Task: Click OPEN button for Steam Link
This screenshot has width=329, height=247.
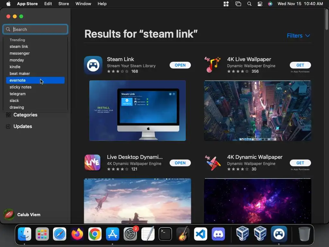Action: 180,65
